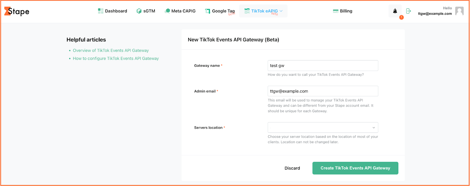Click hint 'Choose your server location based on'
This screenshot has height=186, width=470.
coord(323,139)
